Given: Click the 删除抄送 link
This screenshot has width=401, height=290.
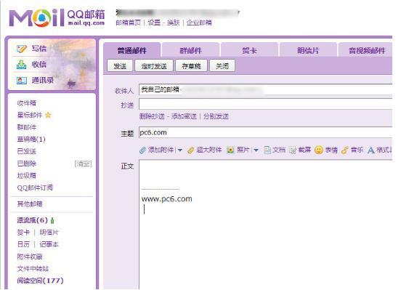Looking at the screenshot, I should [x=152, y=116].
